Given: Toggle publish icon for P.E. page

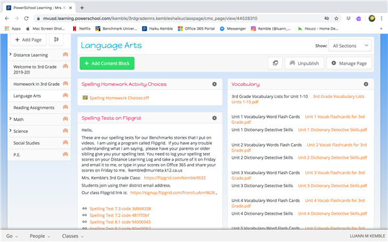Looking at the screenshot, I should point(65,154).
